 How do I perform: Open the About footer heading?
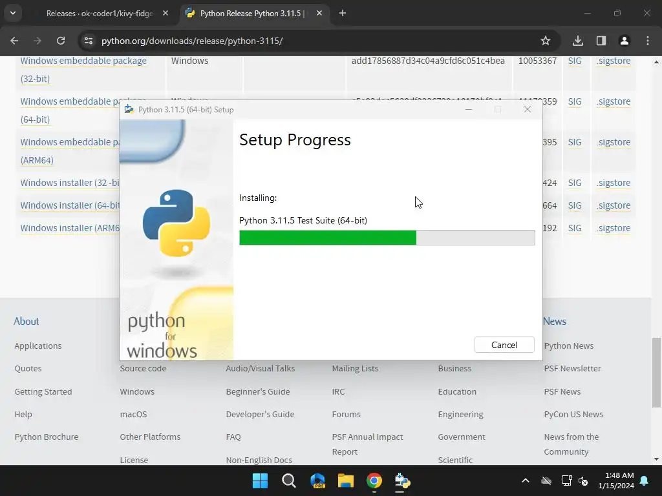point(26,322)
